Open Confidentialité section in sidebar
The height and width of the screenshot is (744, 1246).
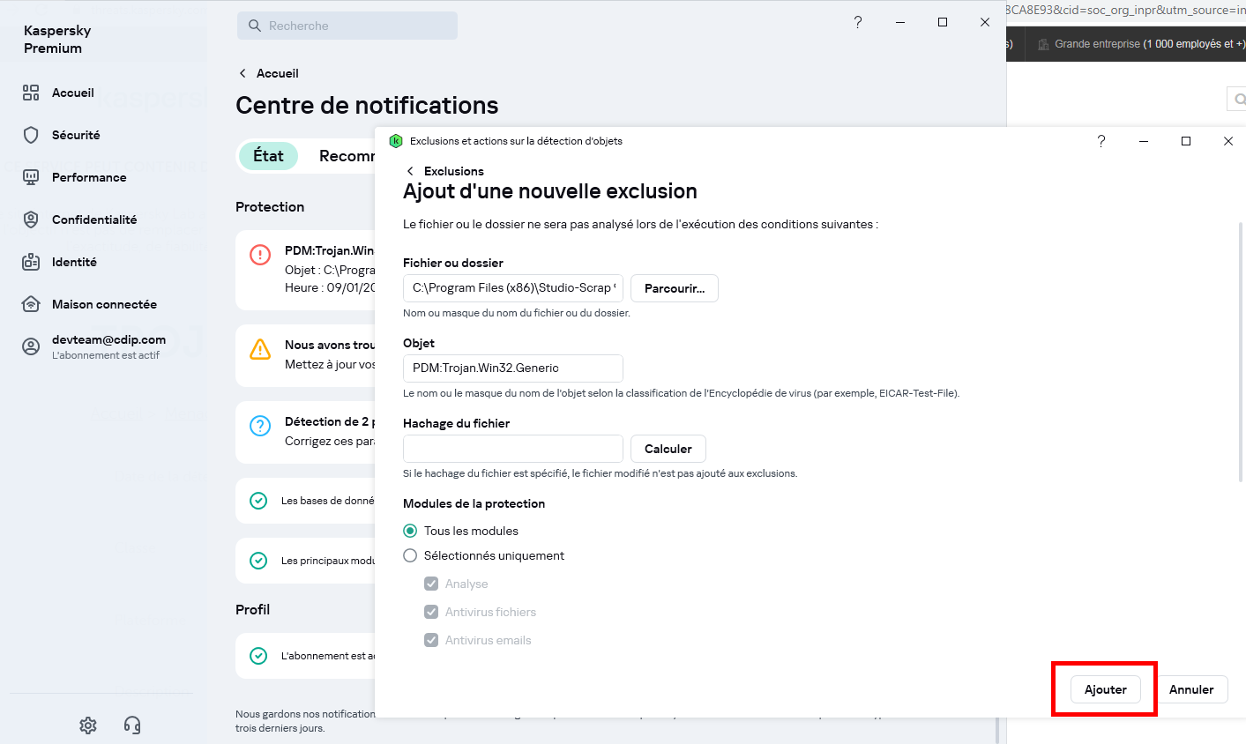pos(94,219)
